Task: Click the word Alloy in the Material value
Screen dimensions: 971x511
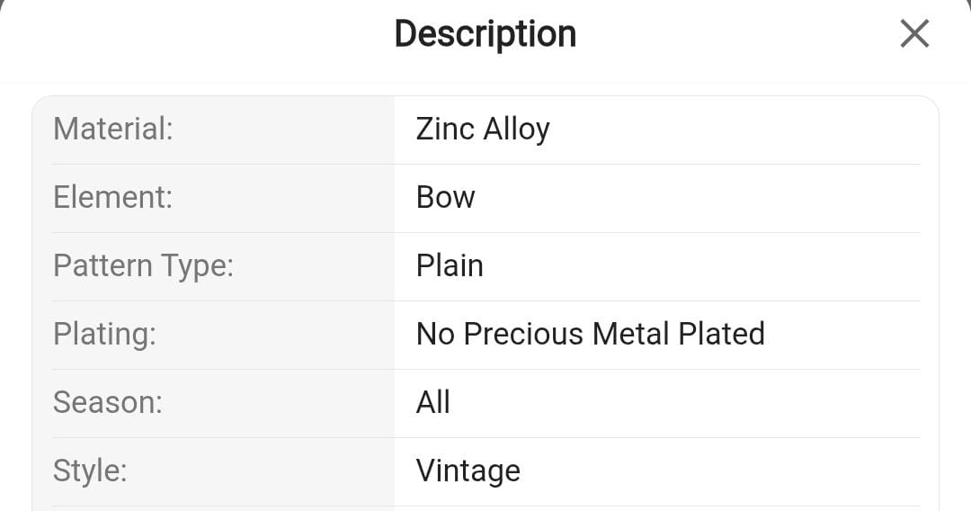Action: pos(516,130)
